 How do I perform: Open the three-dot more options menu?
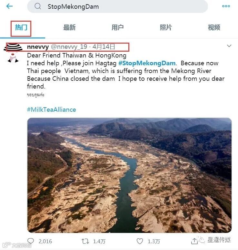(x=226, y=6)
